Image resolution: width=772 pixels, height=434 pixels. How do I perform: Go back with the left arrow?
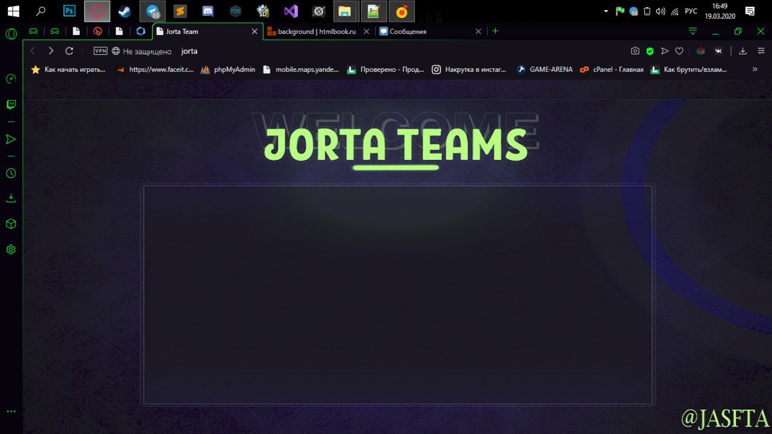[x=33, y=51]
